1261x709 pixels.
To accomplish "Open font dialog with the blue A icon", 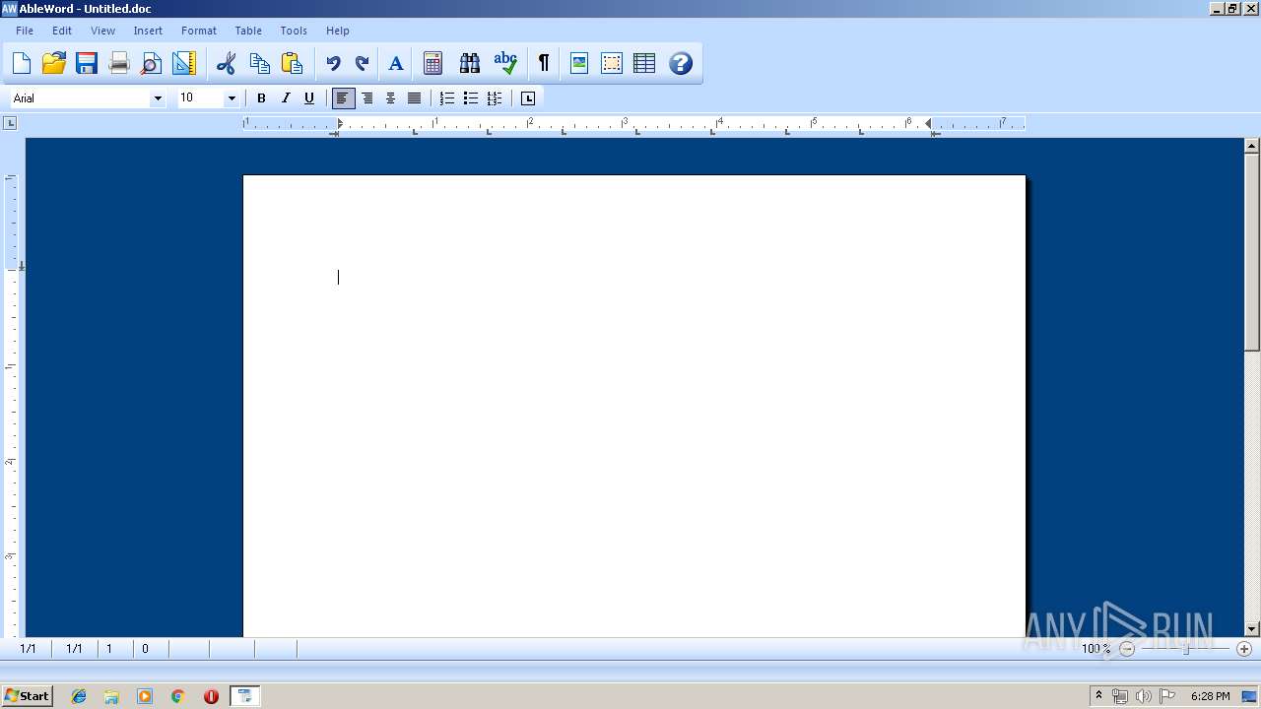I will coord(396,64).
